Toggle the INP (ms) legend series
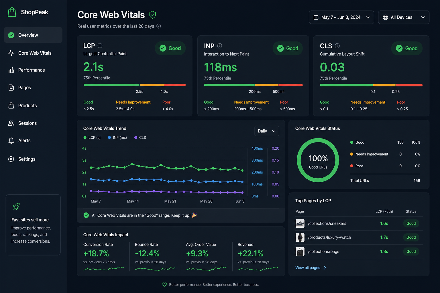This screenshot has width=440, height=293. 117,138
